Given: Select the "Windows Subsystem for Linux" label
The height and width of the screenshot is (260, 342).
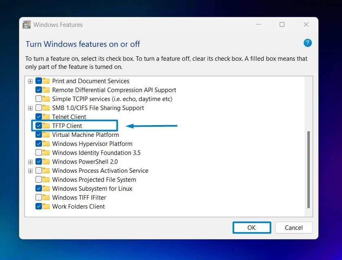Looking at the screenshot, I should coord(92,189).
